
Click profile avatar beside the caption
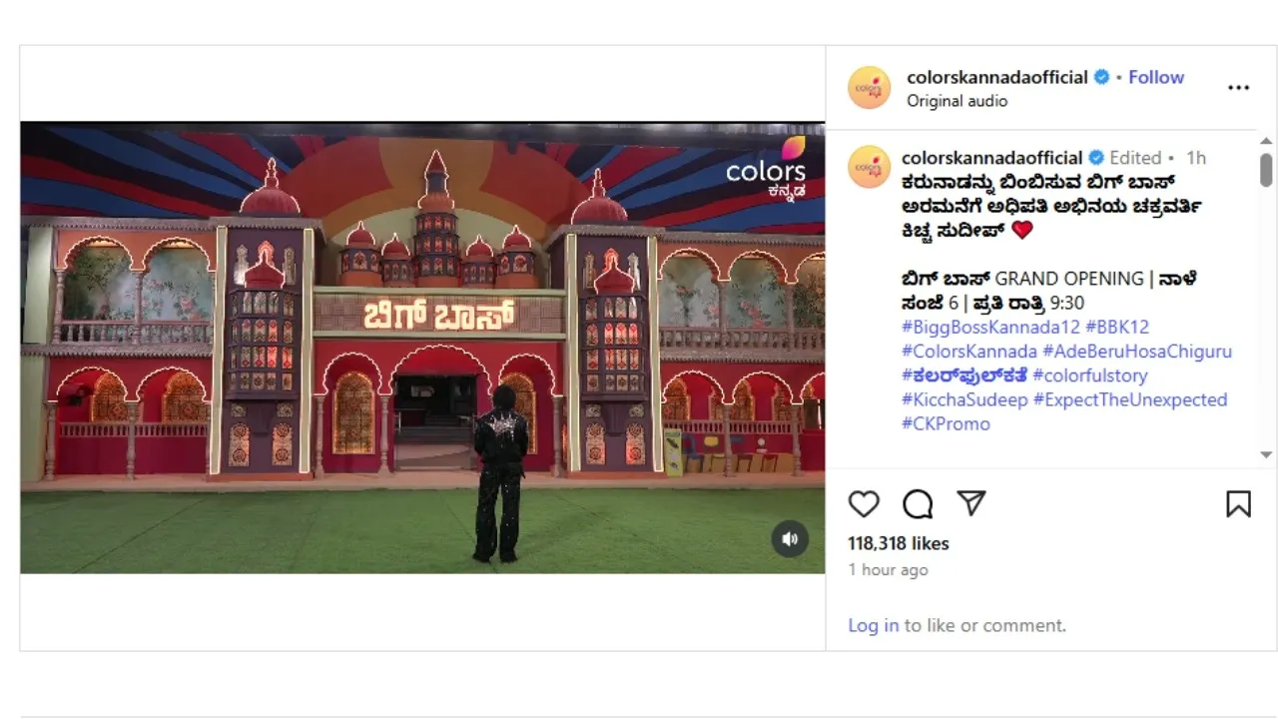(x=869, y=167)
